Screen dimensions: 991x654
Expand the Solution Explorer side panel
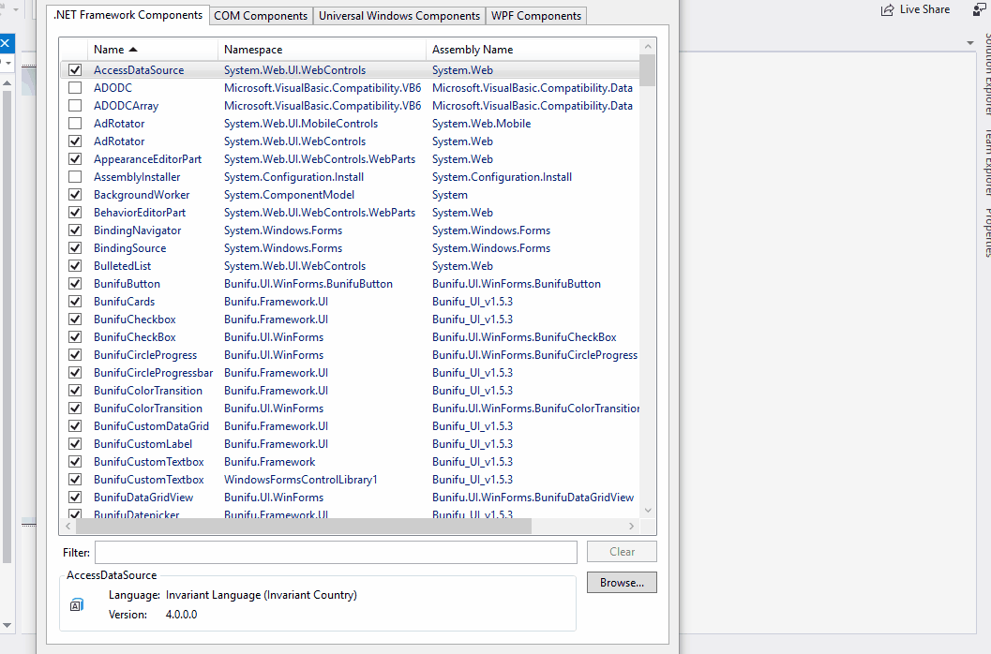click(986, 75)
